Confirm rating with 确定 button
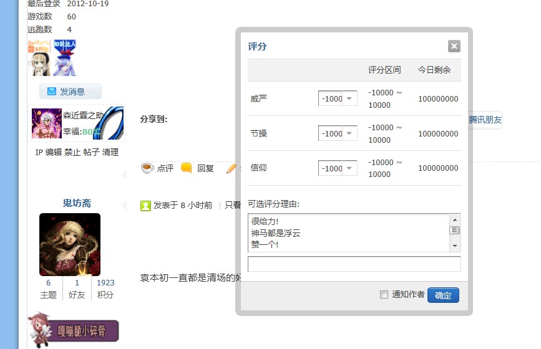541x349 pixels. (443, 295)
